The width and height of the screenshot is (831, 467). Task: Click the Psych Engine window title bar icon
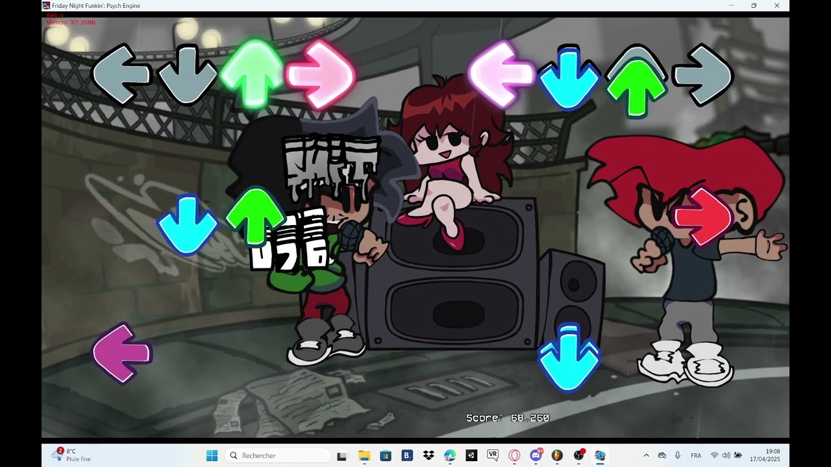coord(46,5)
